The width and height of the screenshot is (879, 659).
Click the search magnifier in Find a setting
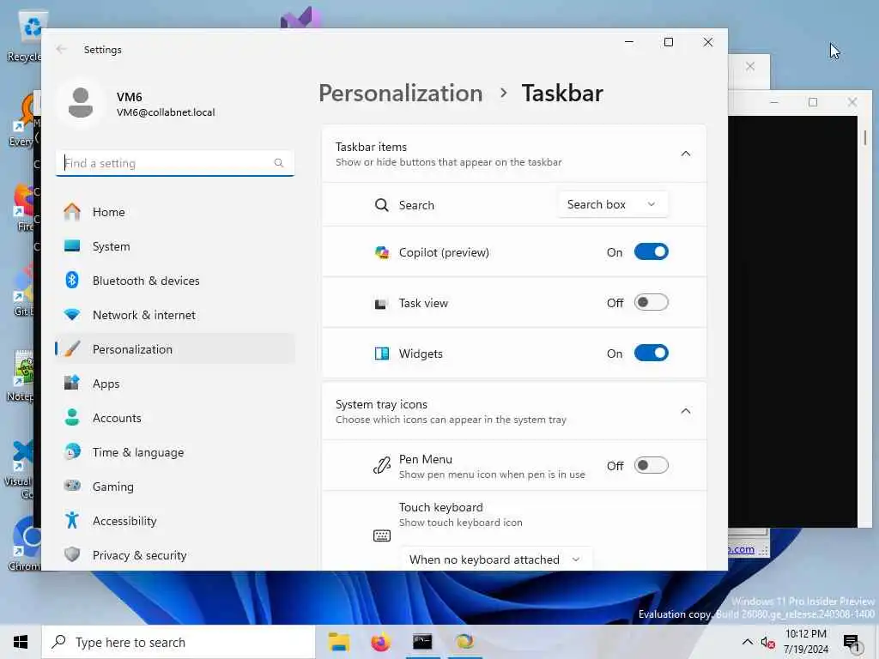[279, 163]
